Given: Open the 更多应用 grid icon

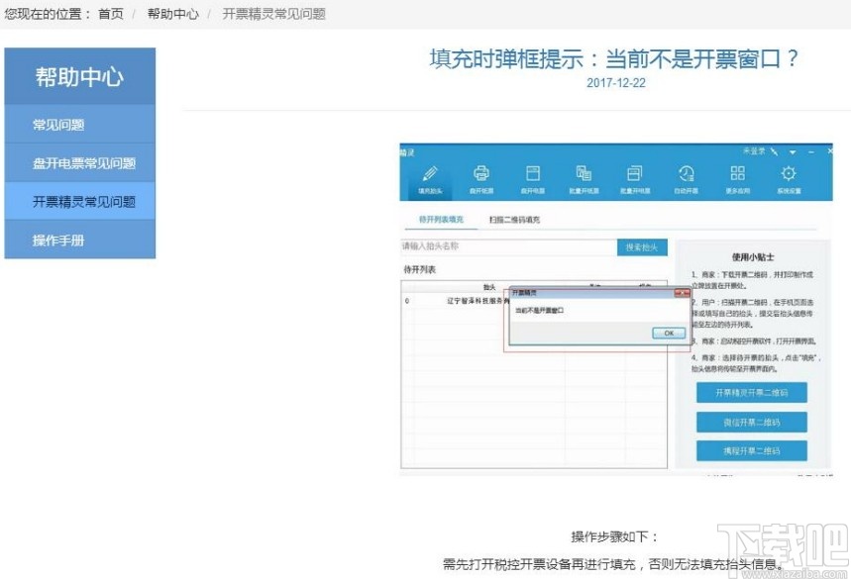Looking at the screenshot, I should [x=738, y=173].
